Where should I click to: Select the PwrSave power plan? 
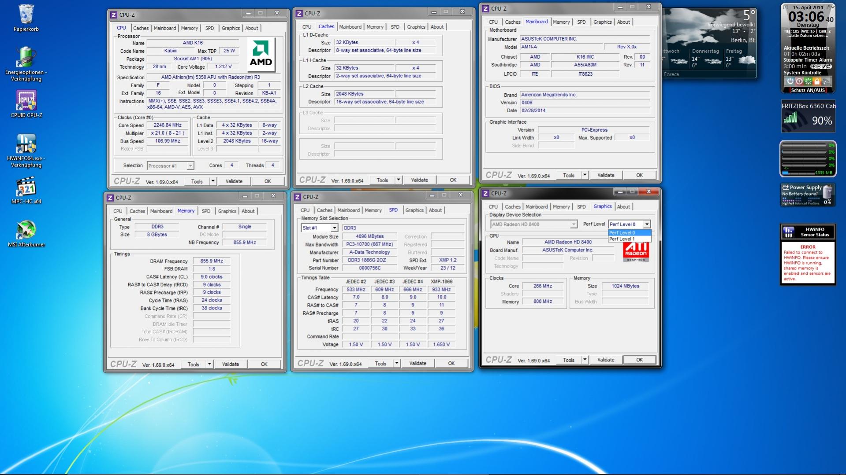pos(814,203)
